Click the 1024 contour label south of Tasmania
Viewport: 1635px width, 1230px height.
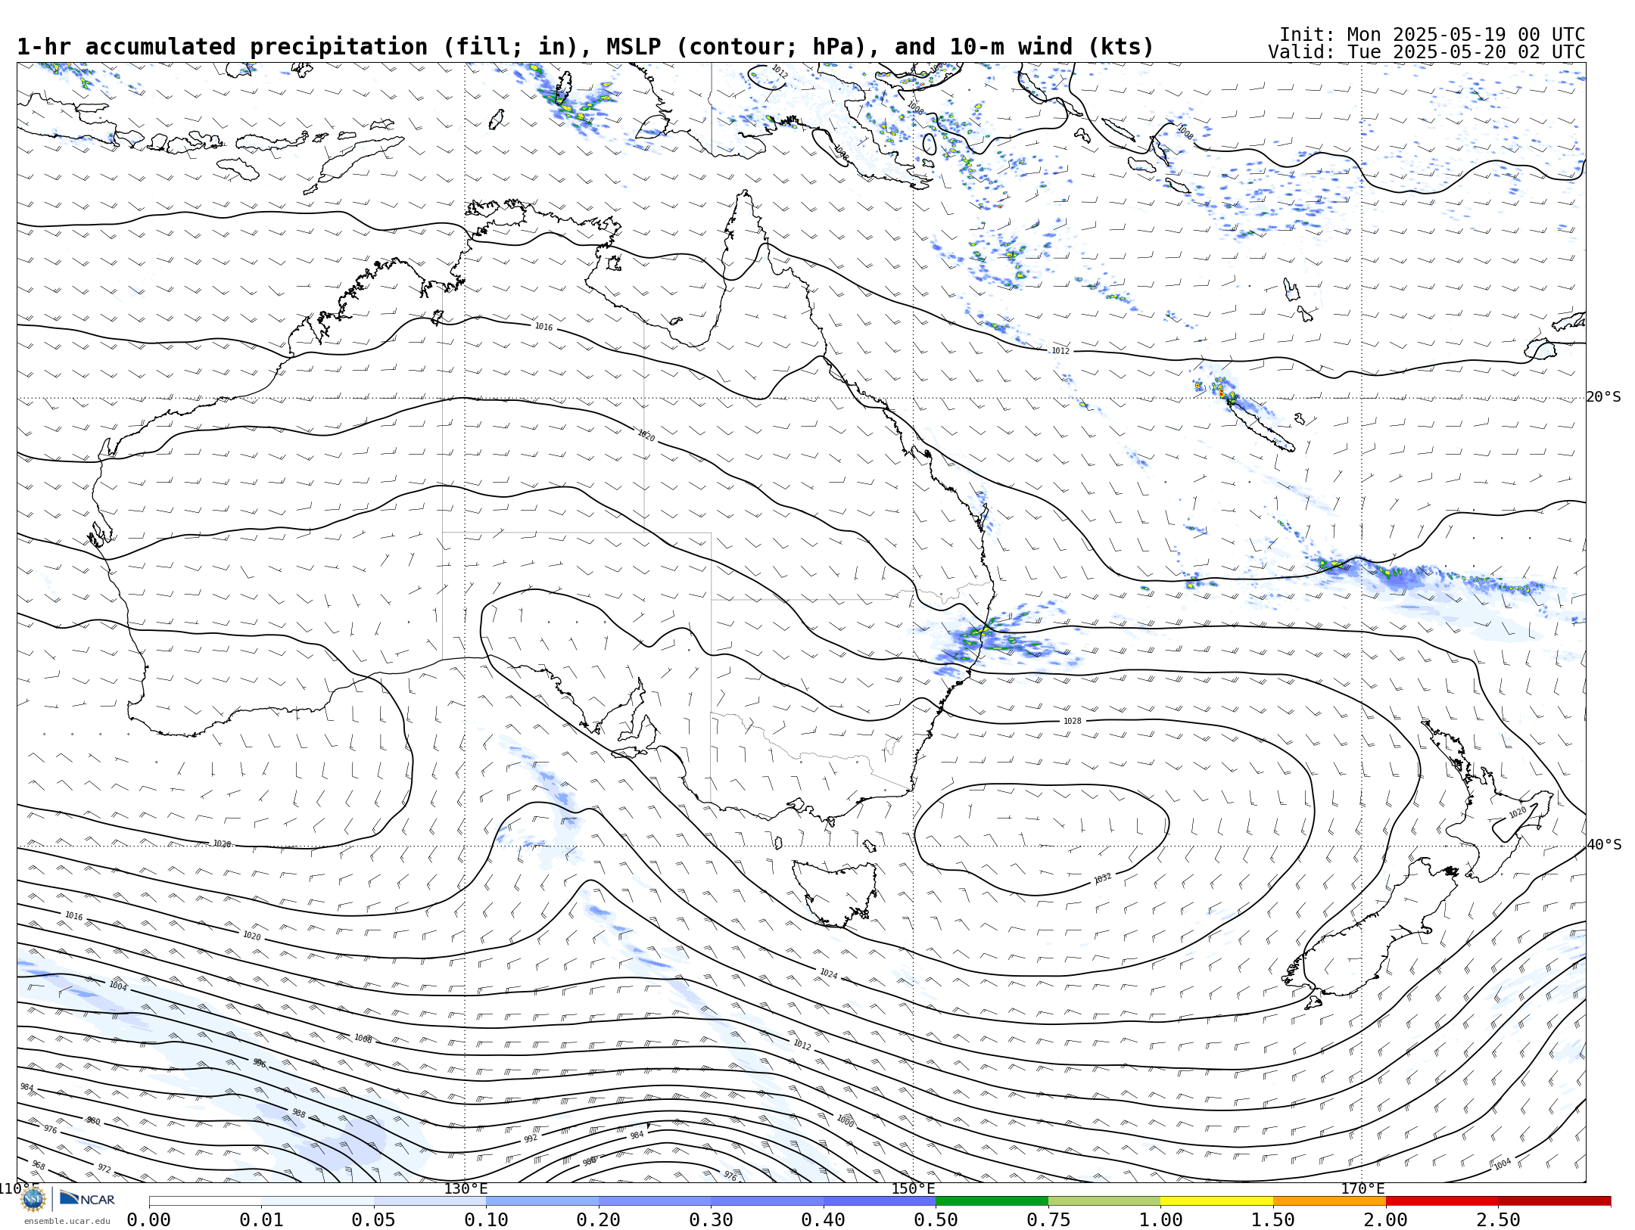tap(829, 974)
